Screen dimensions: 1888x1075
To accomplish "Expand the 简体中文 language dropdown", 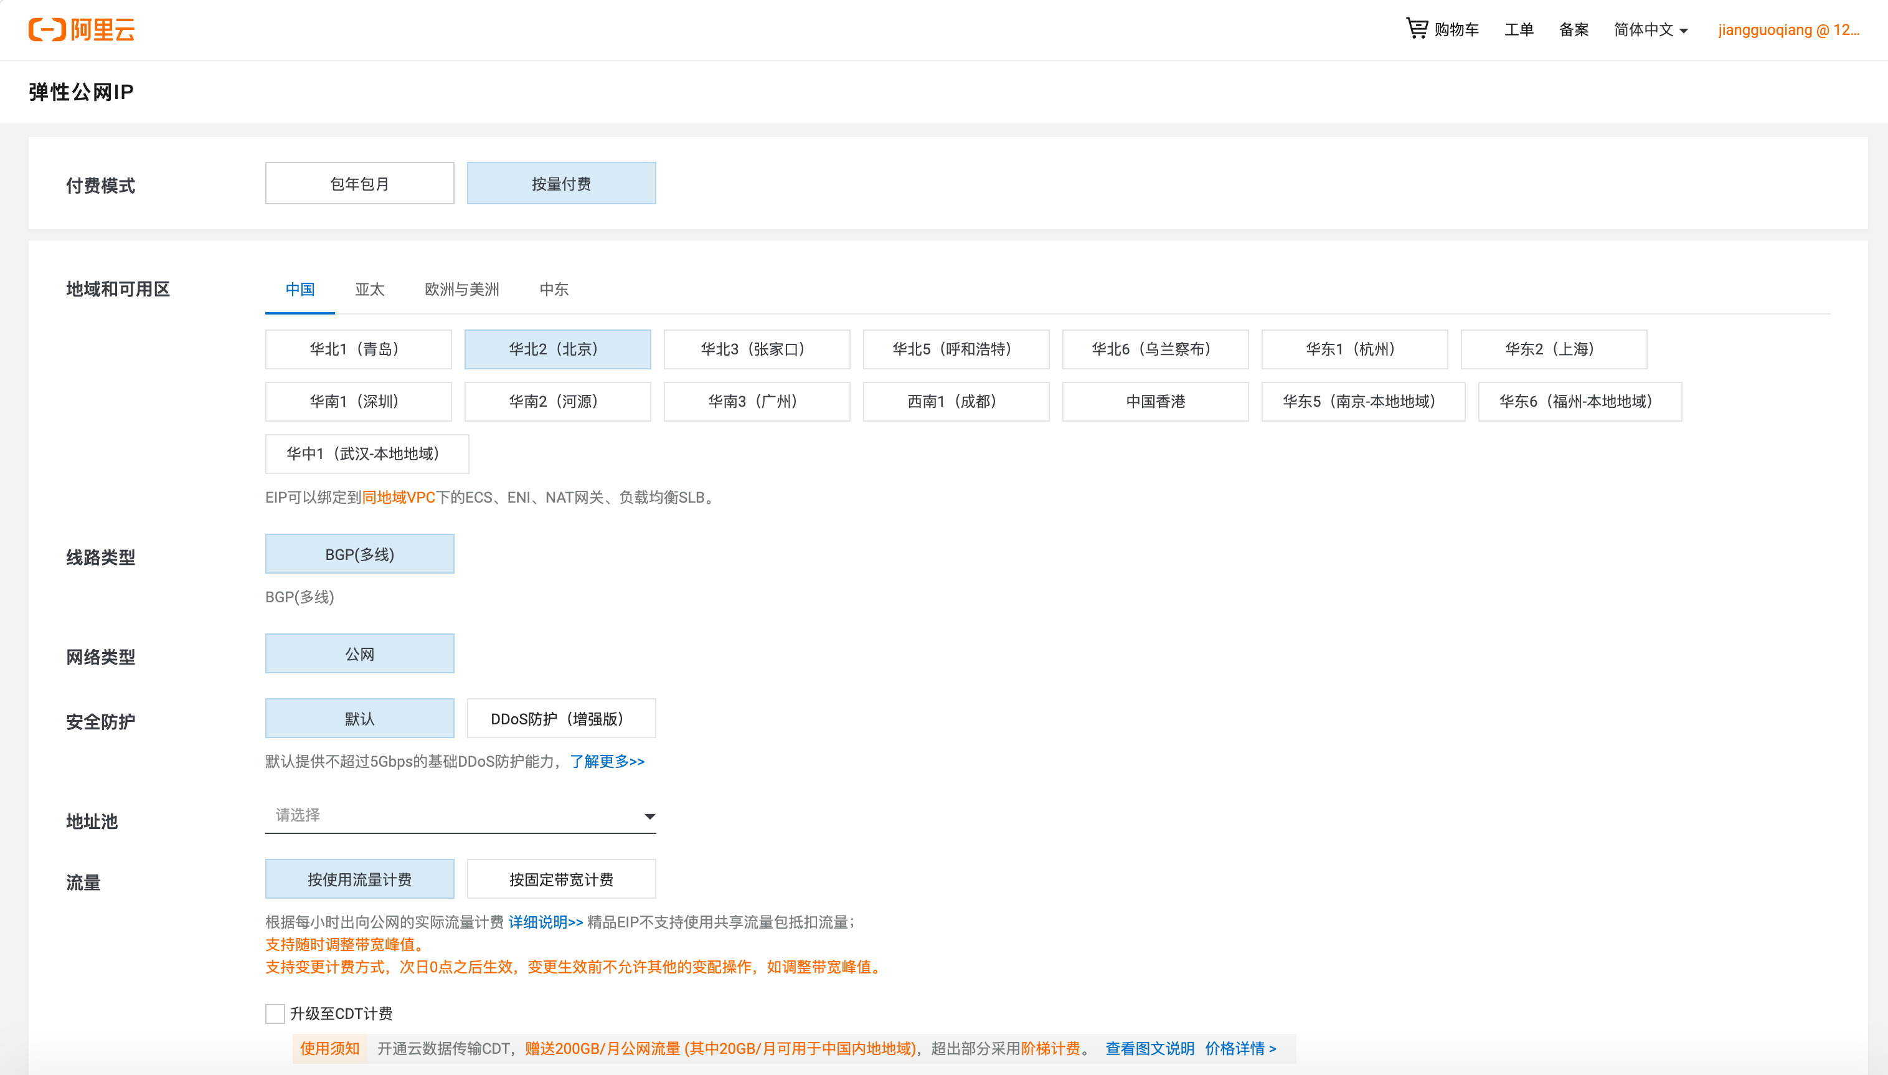I will pos(1650,29).
